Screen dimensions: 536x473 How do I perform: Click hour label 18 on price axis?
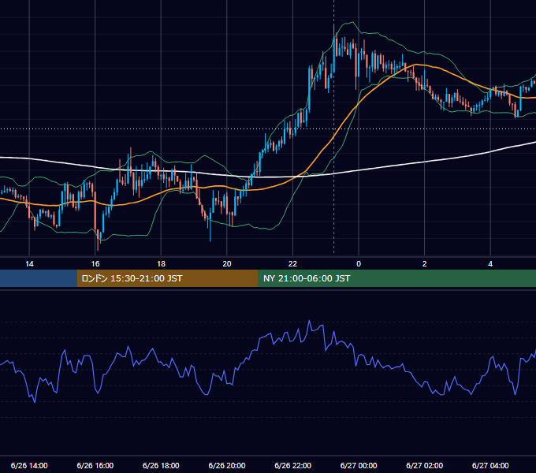161,264
